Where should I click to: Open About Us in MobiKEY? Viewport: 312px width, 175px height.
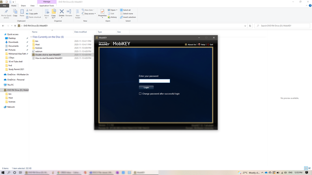point(191,44)
